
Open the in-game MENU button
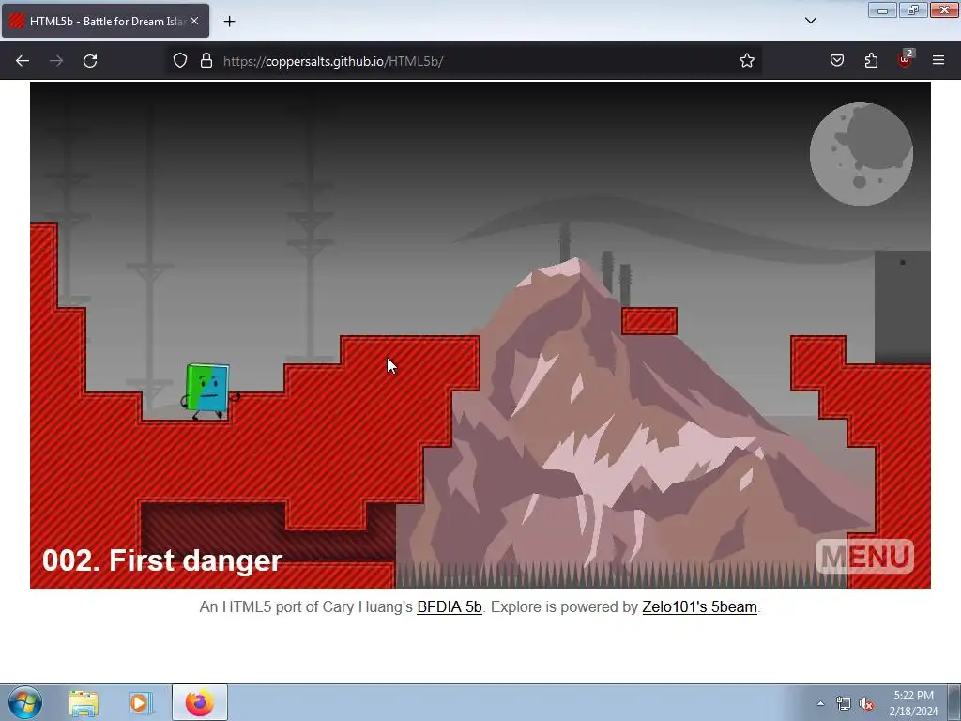click(x=864, y=556)
